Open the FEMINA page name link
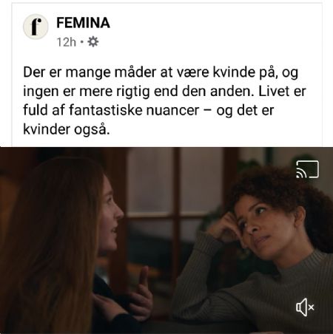This screenshot has height=334, width=333. (x=83, y=23)
